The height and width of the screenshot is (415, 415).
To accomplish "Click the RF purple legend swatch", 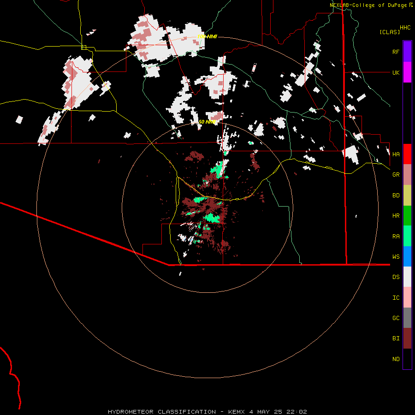I will click(x=407, y=52).
